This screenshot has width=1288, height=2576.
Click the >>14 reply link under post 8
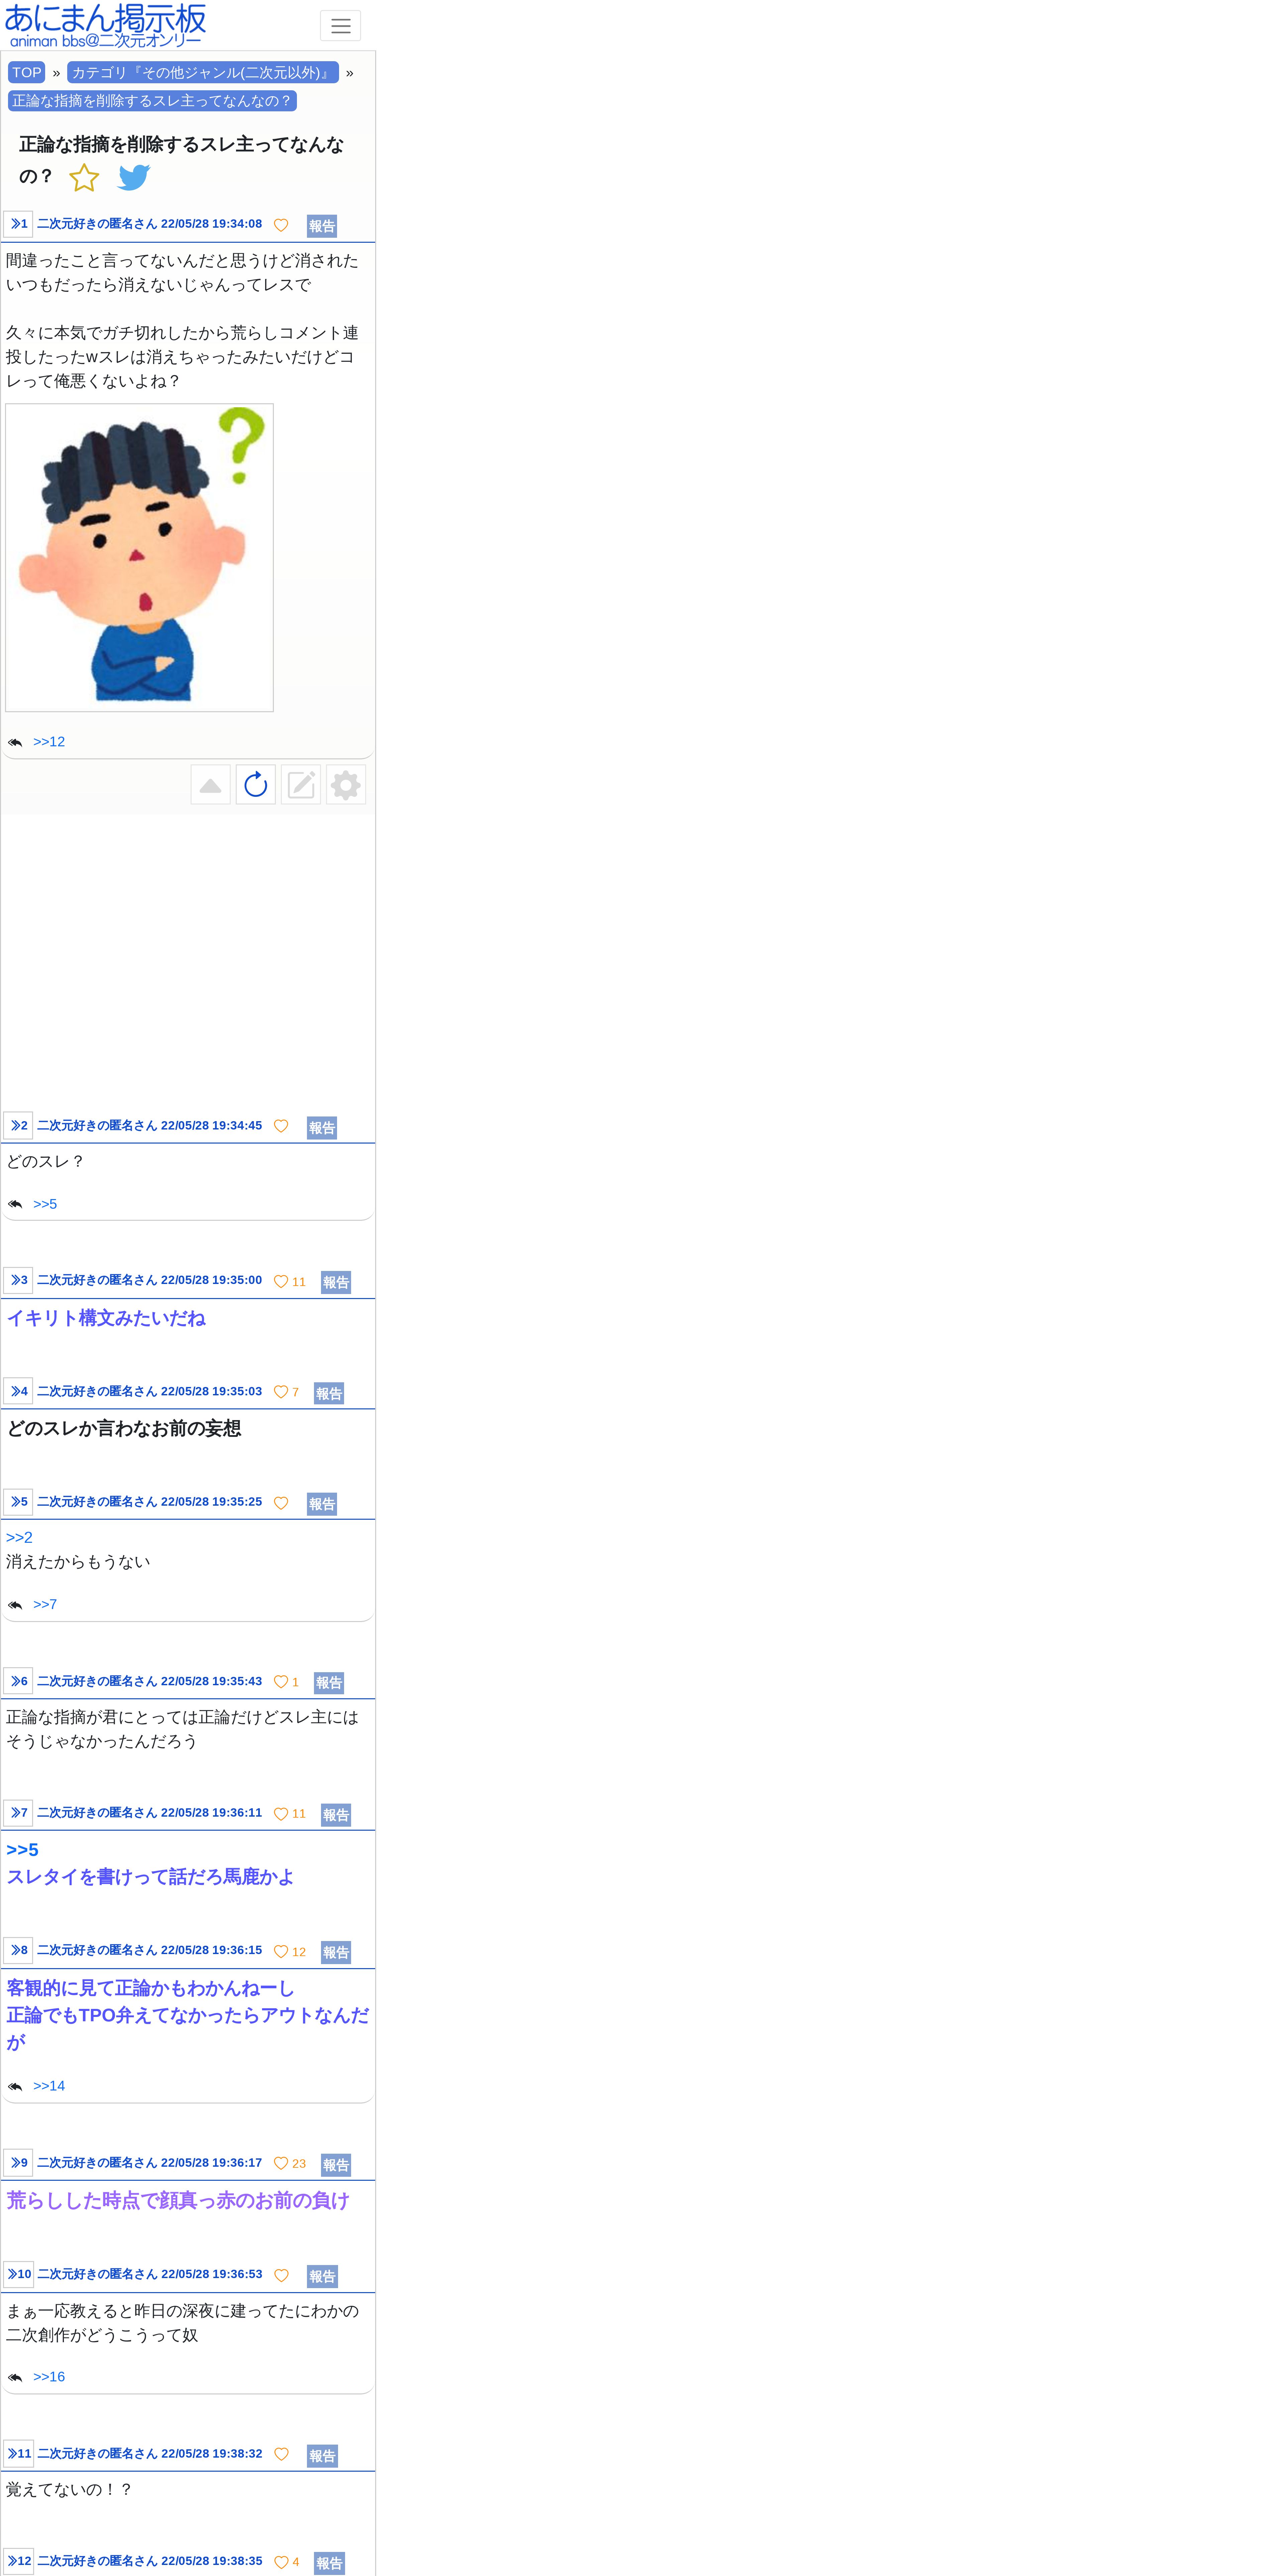[49, 2086]
